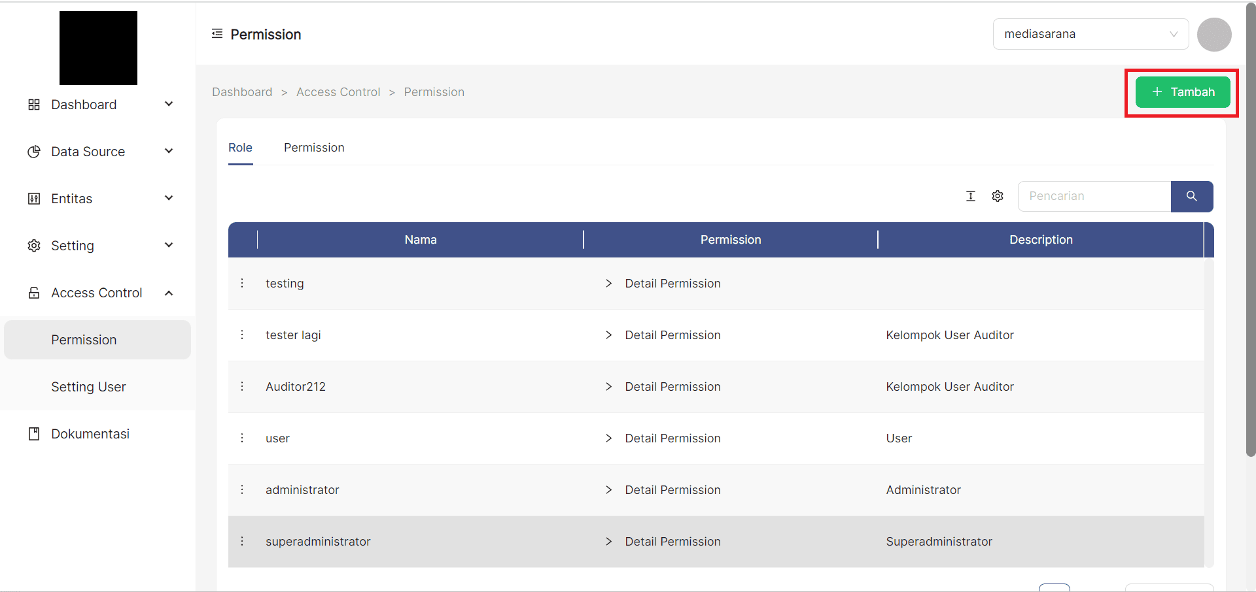The height and width of the screenshot is (592, 1256).
Task: Expand Detail Permission for superadministrator
Action: tap(609, 542)
